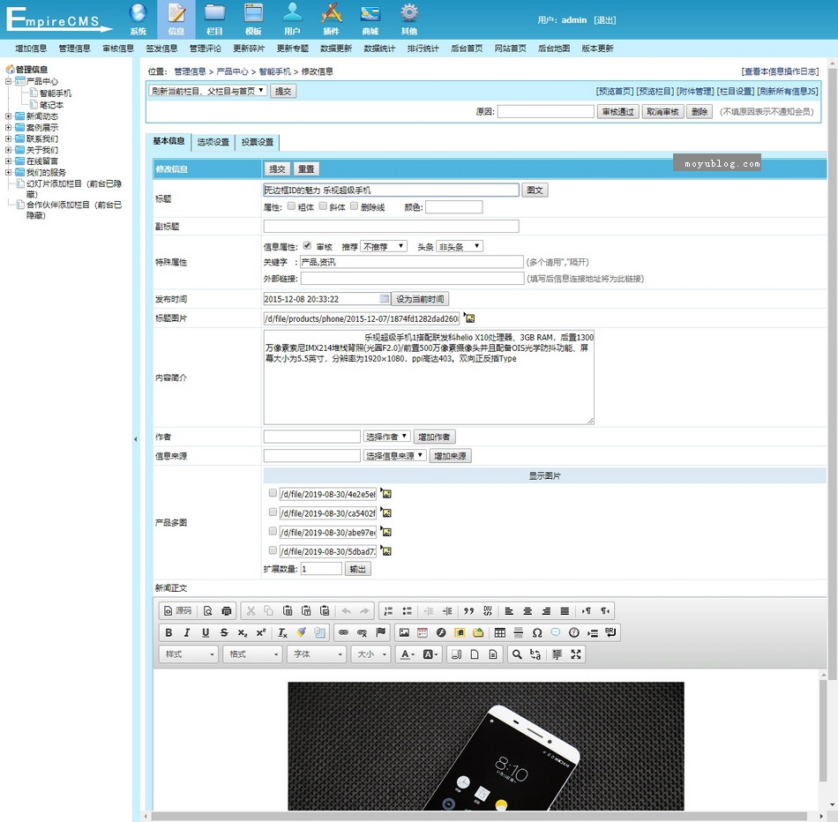Image resolution: width=838 pixels, height=822 pixels.
Task: Click the 取消审核 button
Action: [662, 112]
